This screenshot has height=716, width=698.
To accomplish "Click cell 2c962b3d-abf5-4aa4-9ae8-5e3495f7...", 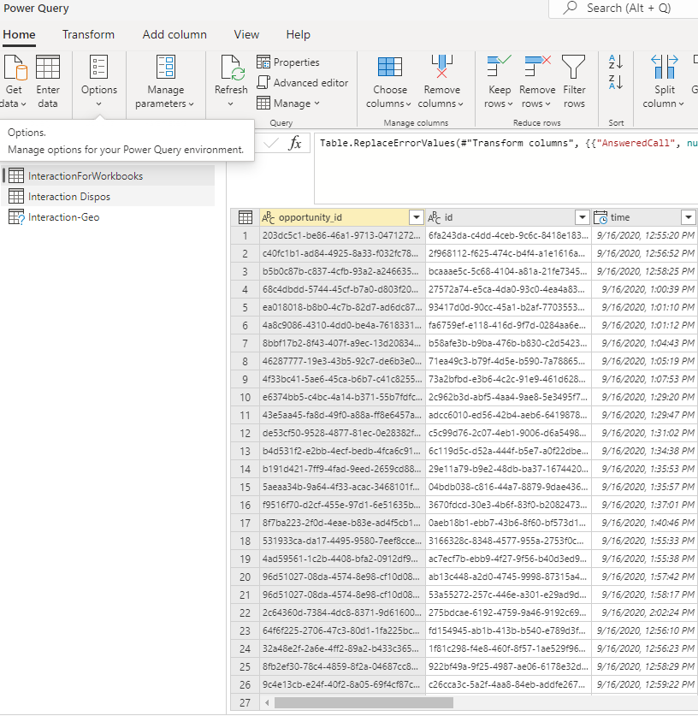I will coord(508,397).
